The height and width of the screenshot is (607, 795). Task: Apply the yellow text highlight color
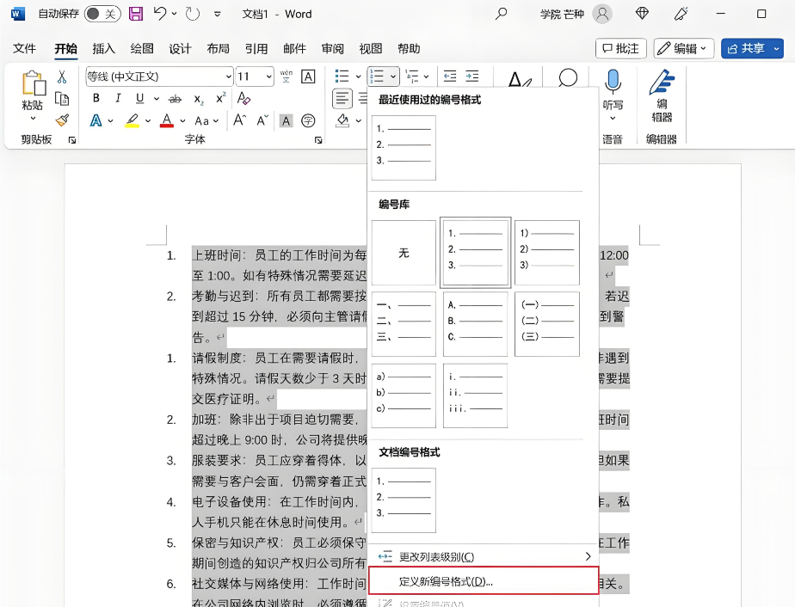tap(132, 120)
